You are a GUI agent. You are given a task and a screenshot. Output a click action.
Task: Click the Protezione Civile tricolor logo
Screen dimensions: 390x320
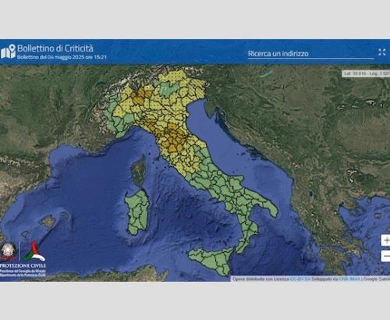34,251
